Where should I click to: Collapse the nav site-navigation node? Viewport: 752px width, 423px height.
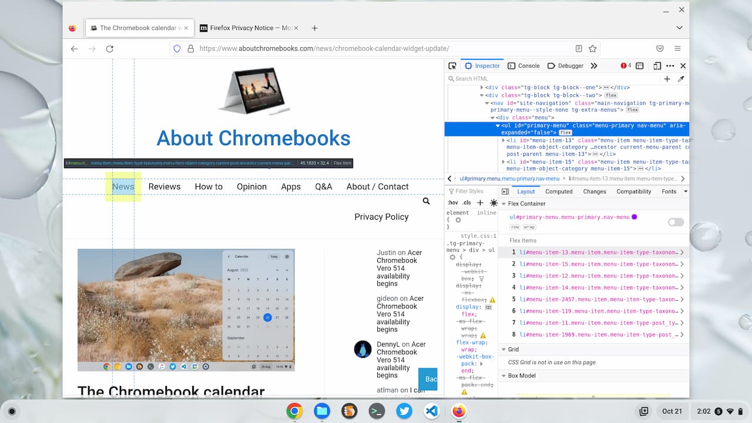[488, 103]
